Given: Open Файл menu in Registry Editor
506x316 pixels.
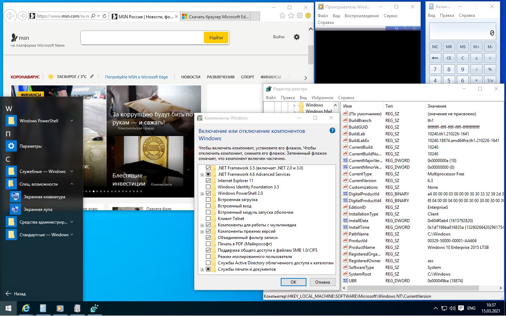Looking at the screenshot, I should (271, 98).
